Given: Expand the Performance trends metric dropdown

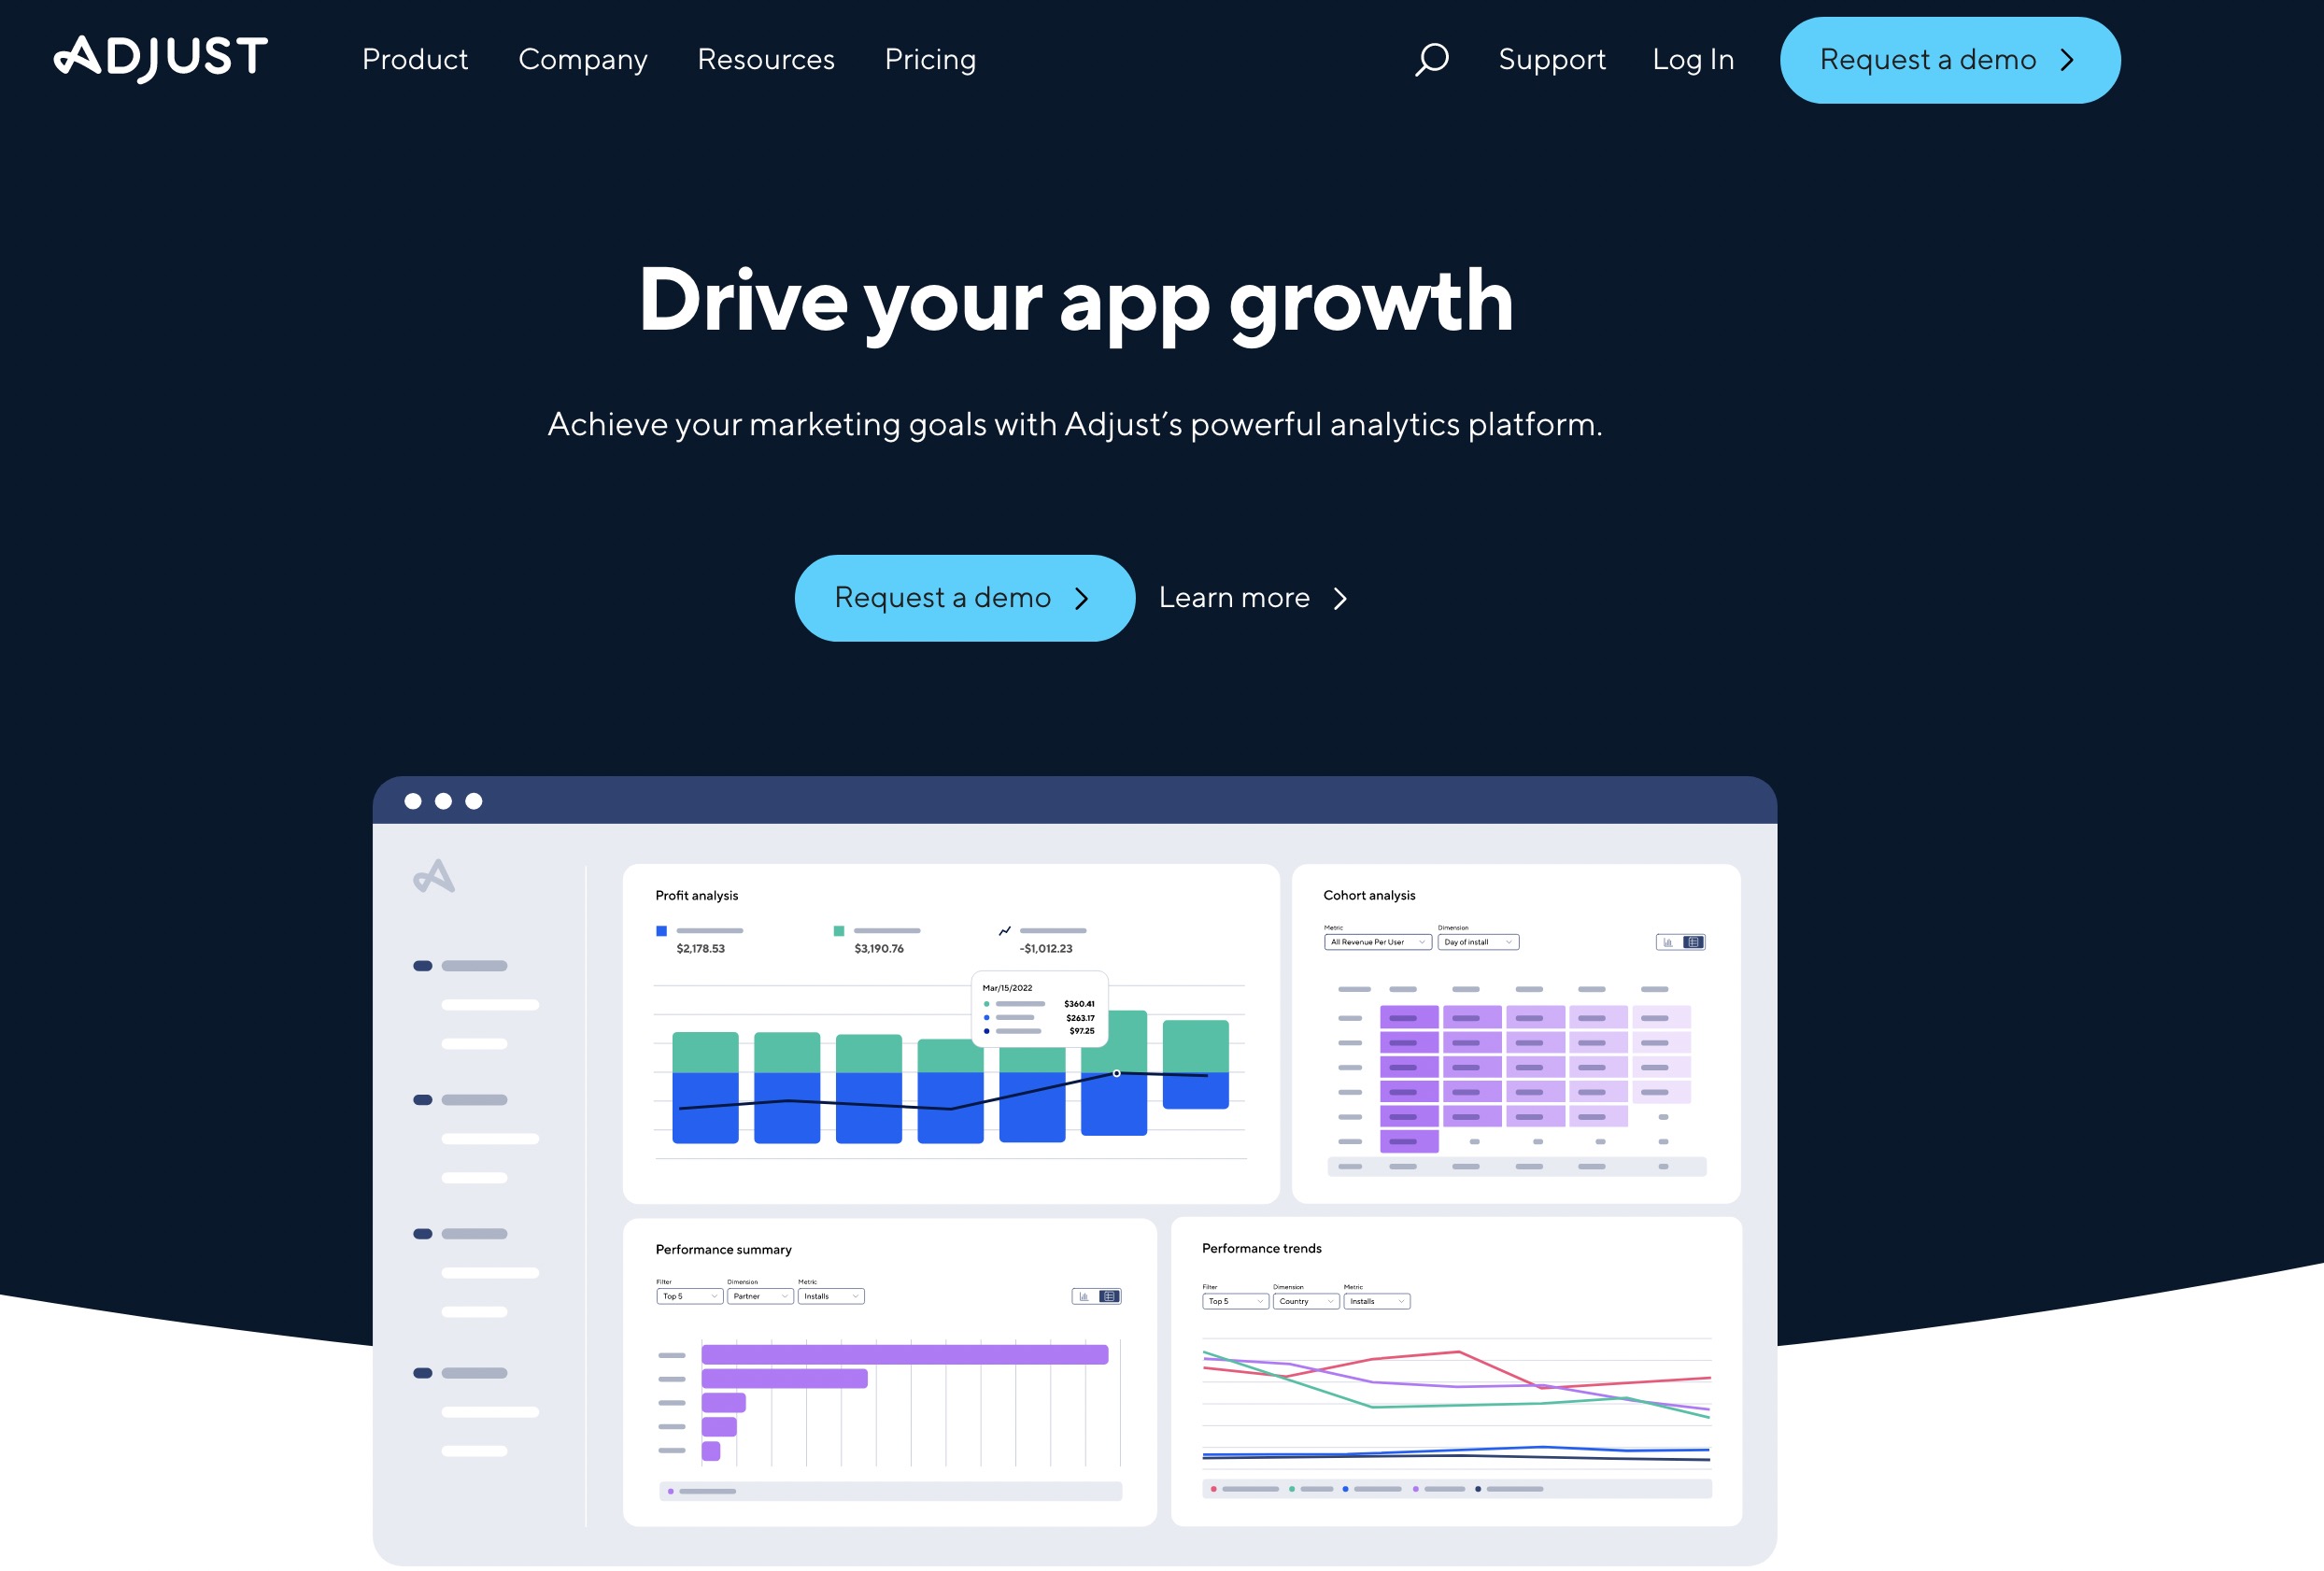Looking at the screenshot, I should point(1376,1301).
